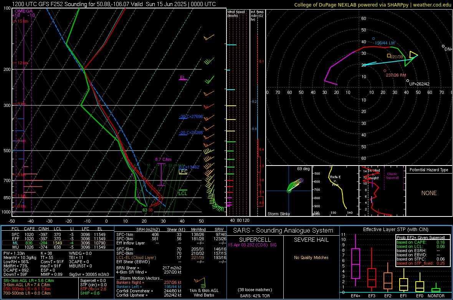Click the Prob EF2+ Given Supercell header
This screenshot has width=453, height=300.
421,238
